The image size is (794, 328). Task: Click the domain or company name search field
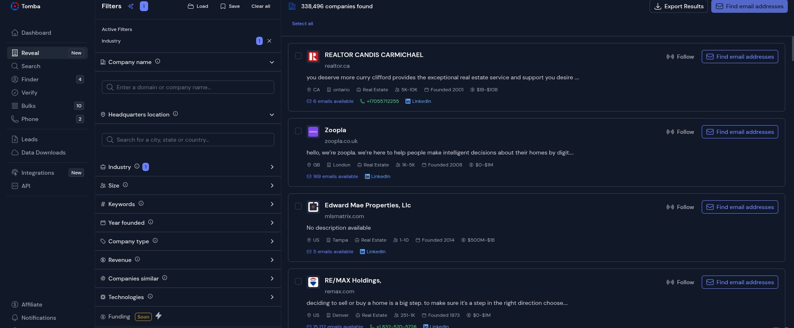[188, 87]
